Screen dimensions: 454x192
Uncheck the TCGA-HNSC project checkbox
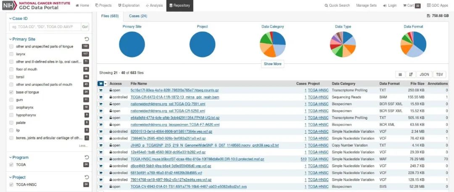click(x=11, y=184)
